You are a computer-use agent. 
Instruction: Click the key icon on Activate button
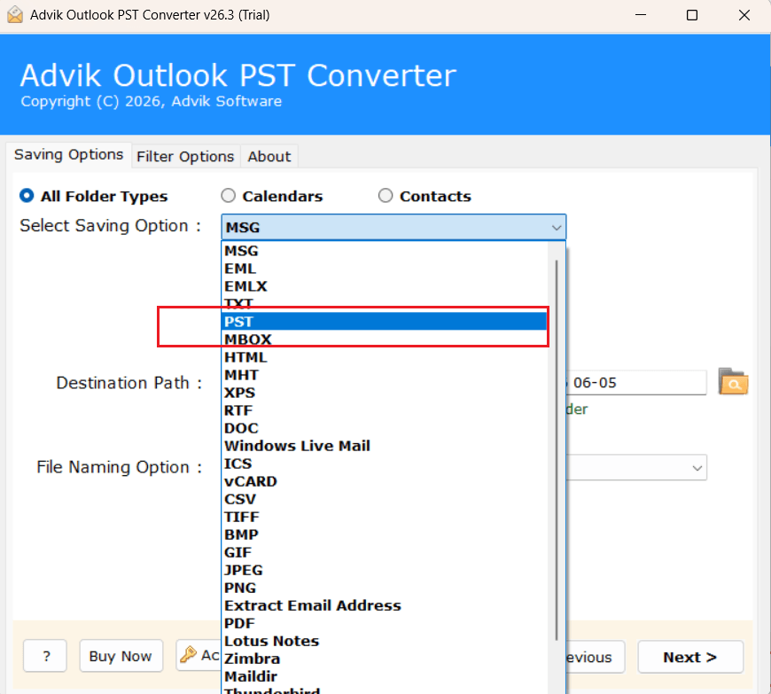click(189, 655)
